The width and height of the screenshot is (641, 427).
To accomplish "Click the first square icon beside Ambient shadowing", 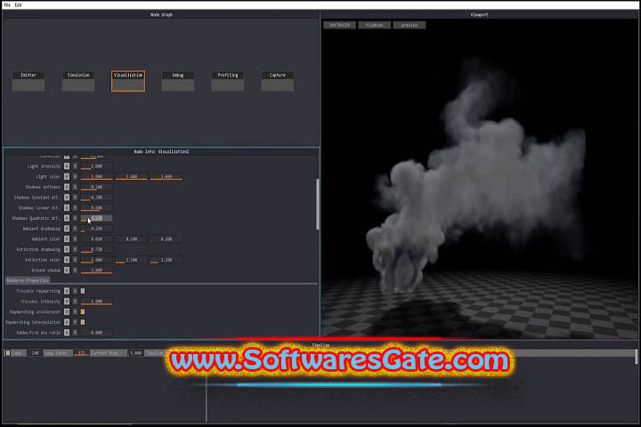I will [x=67, y=229].
